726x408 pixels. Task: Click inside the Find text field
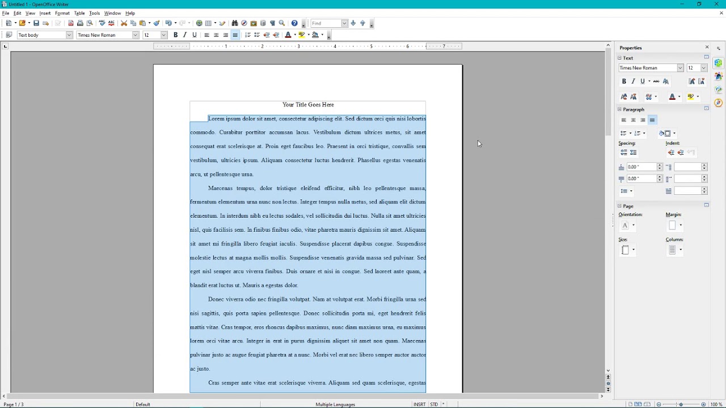pos(326,23)
